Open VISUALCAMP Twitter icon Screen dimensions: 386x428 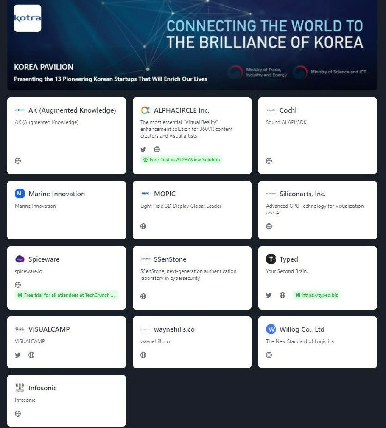coord(18,355)
